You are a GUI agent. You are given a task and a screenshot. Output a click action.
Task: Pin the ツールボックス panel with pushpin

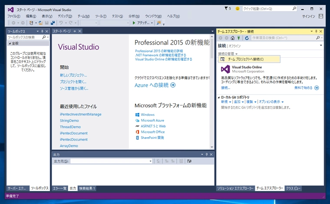coord(42,31)
